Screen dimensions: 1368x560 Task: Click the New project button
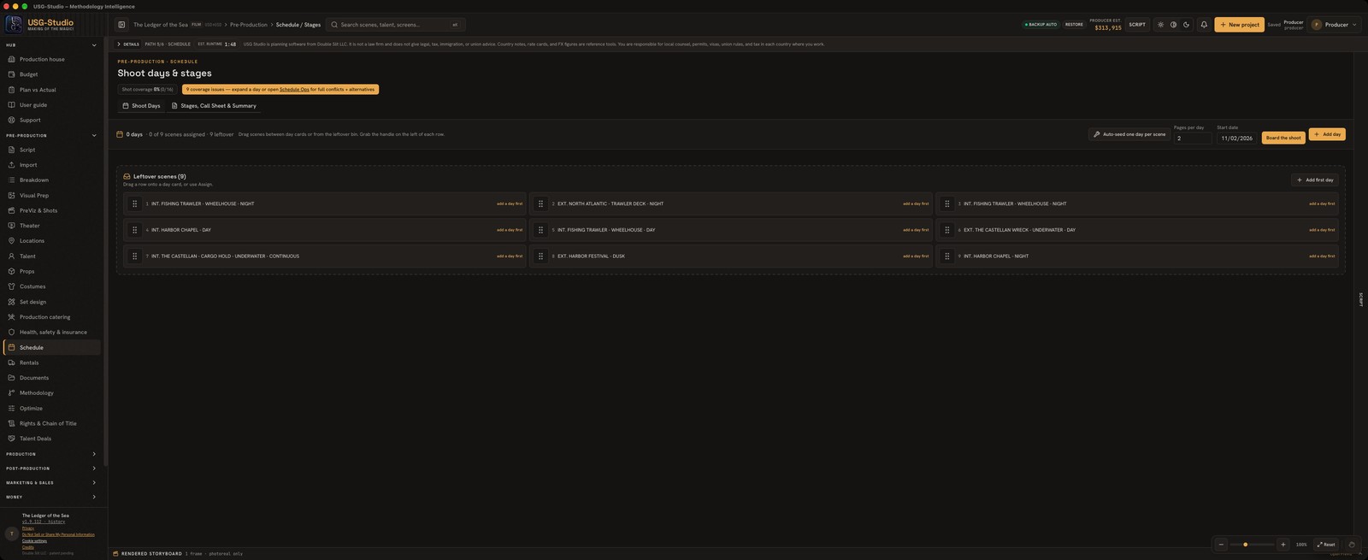(x=1239, y=25)
